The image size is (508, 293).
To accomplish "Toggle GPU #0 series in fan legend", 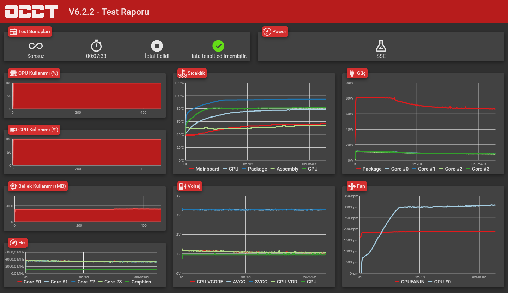I will (x=439, y=282).
